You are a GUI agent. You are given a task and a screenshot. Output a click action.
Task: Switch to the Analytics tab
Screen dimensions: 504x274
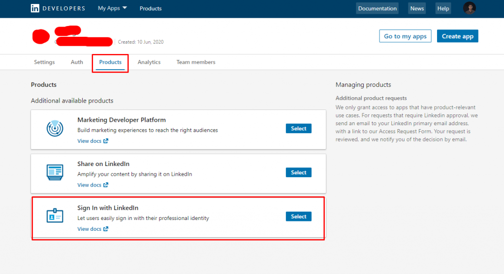149,62
